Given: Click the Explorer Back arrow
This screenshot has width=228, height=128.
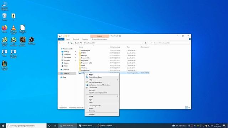Looking at the screenshot, I should pos(60,43).
